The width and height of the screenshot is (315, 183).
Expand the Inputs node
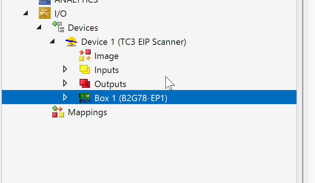coord(65,70)
